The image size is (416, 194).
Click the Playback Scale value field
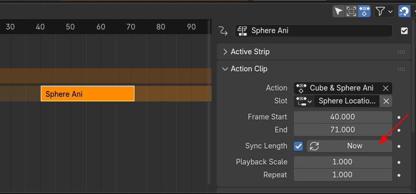coord(343,162)
